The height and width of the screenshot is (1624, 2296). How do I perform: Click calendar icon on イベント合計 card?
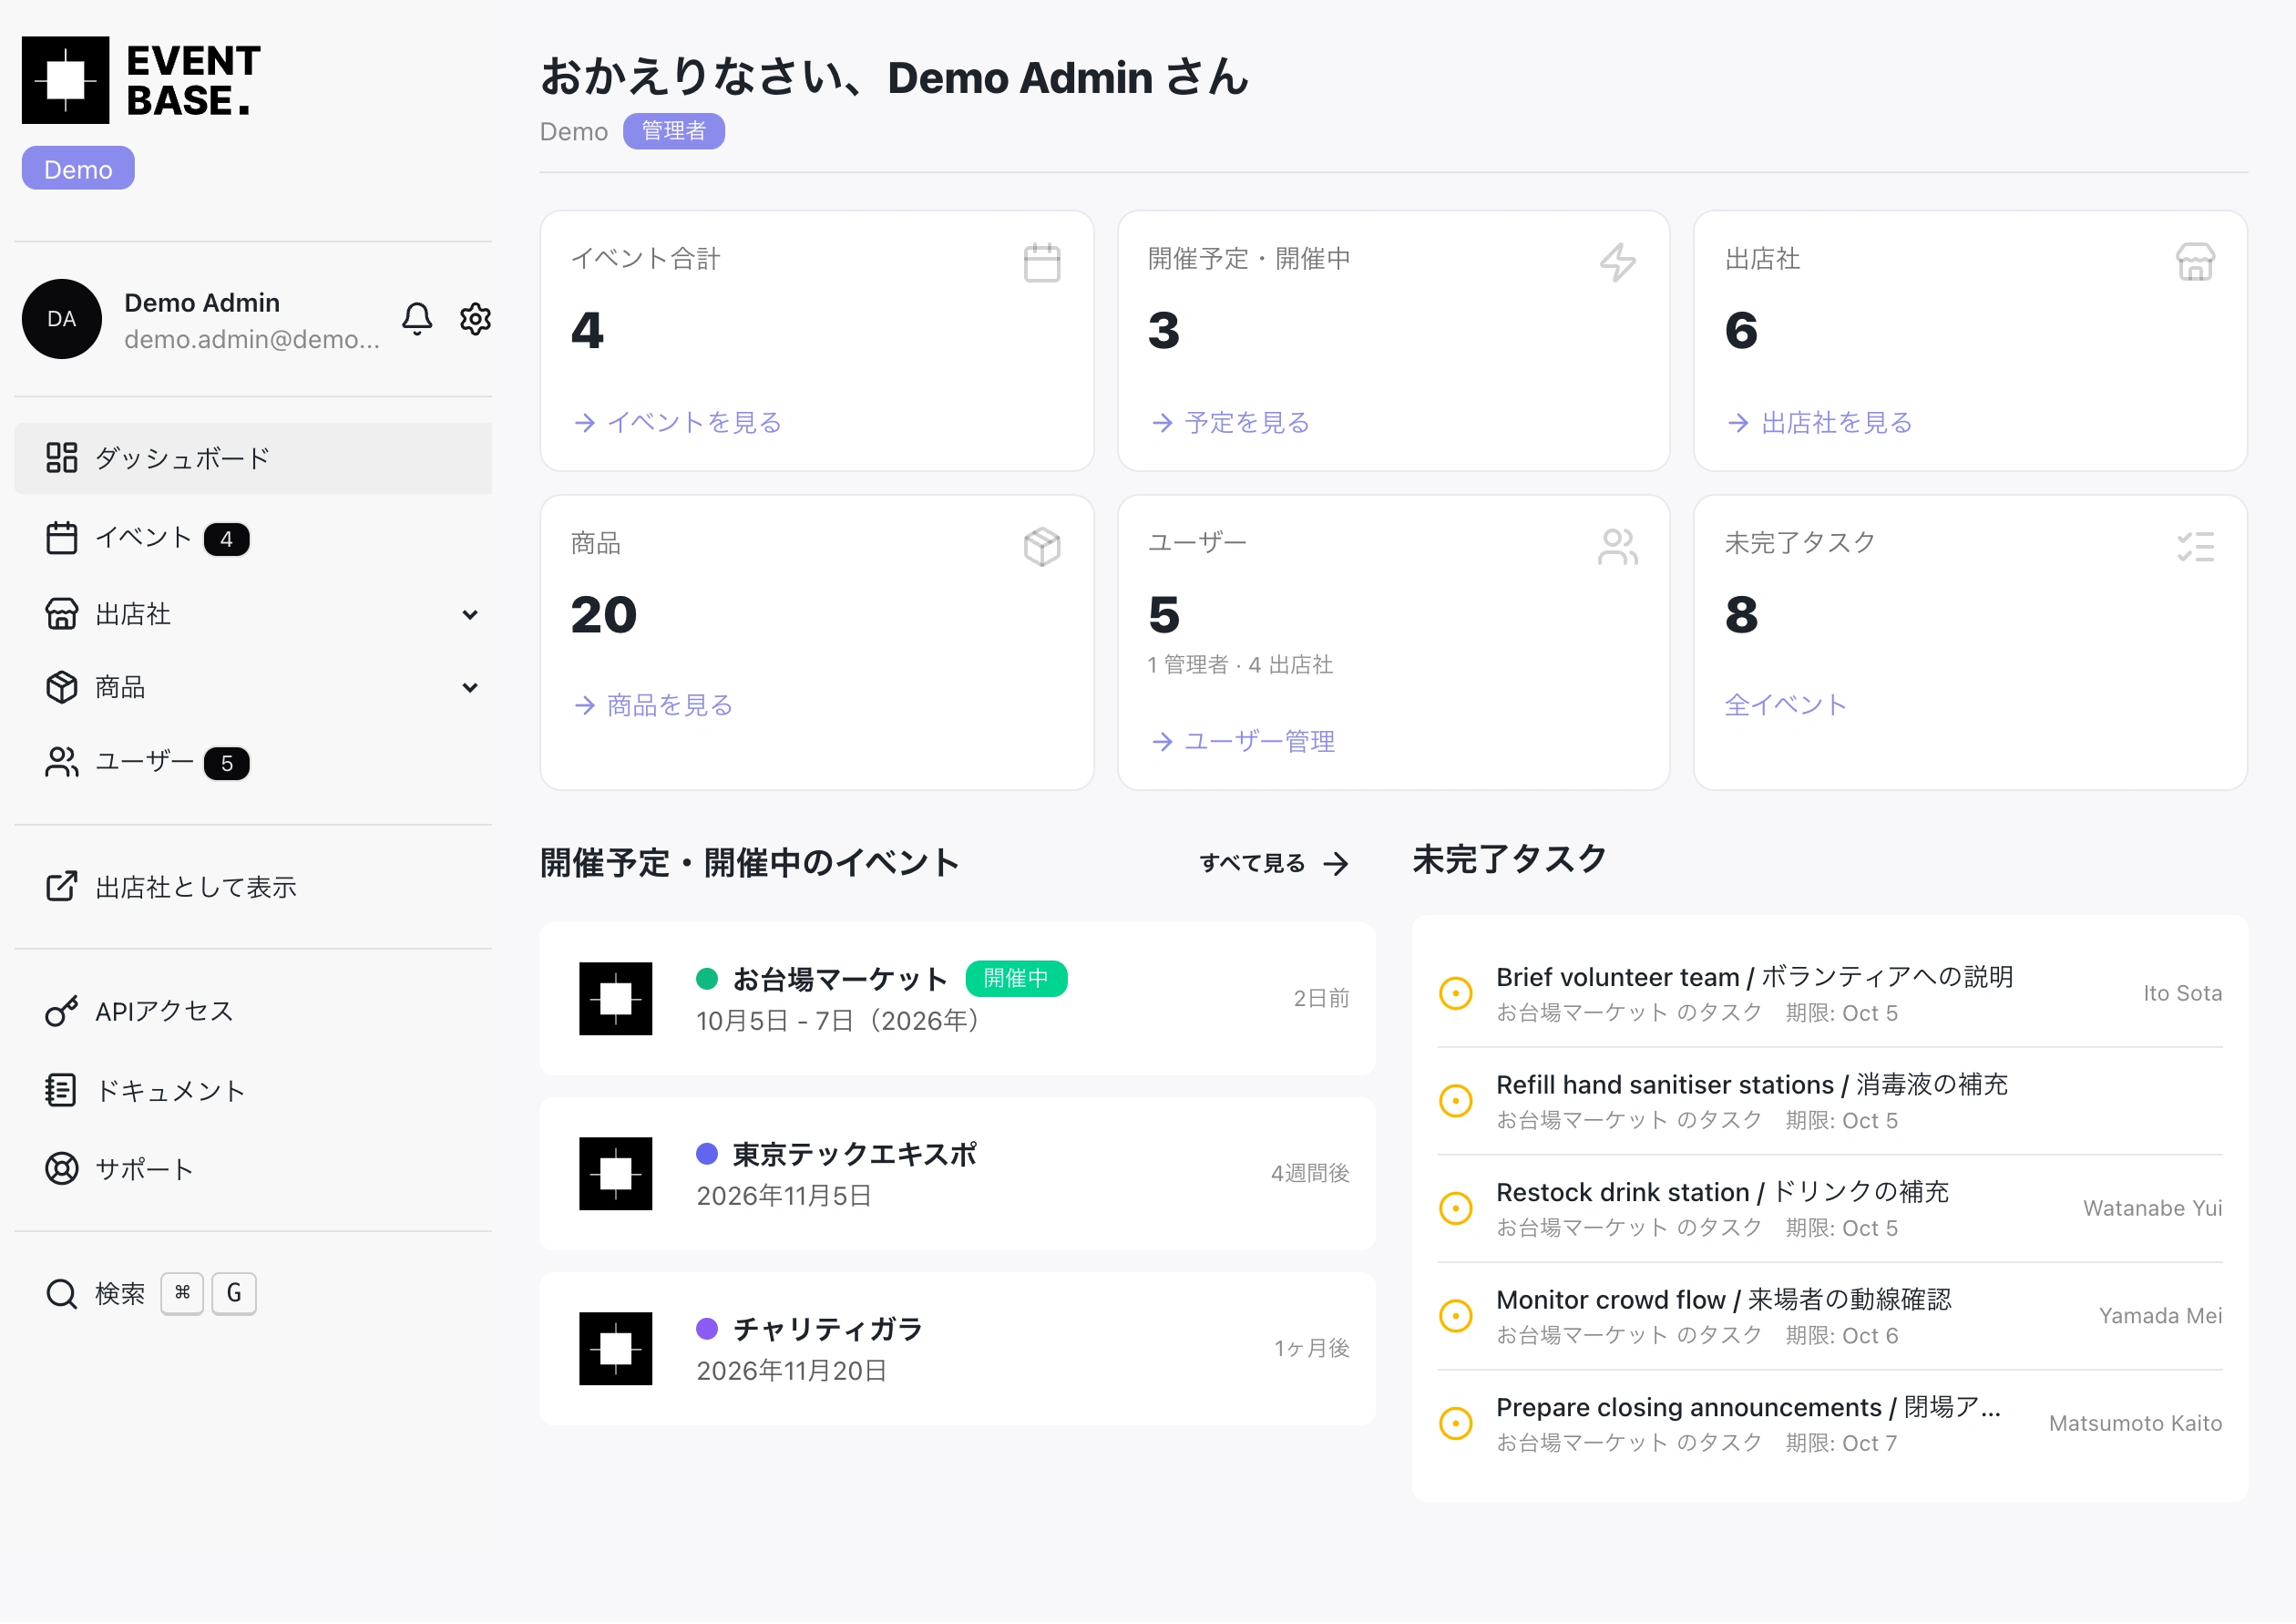[1042, 263]
